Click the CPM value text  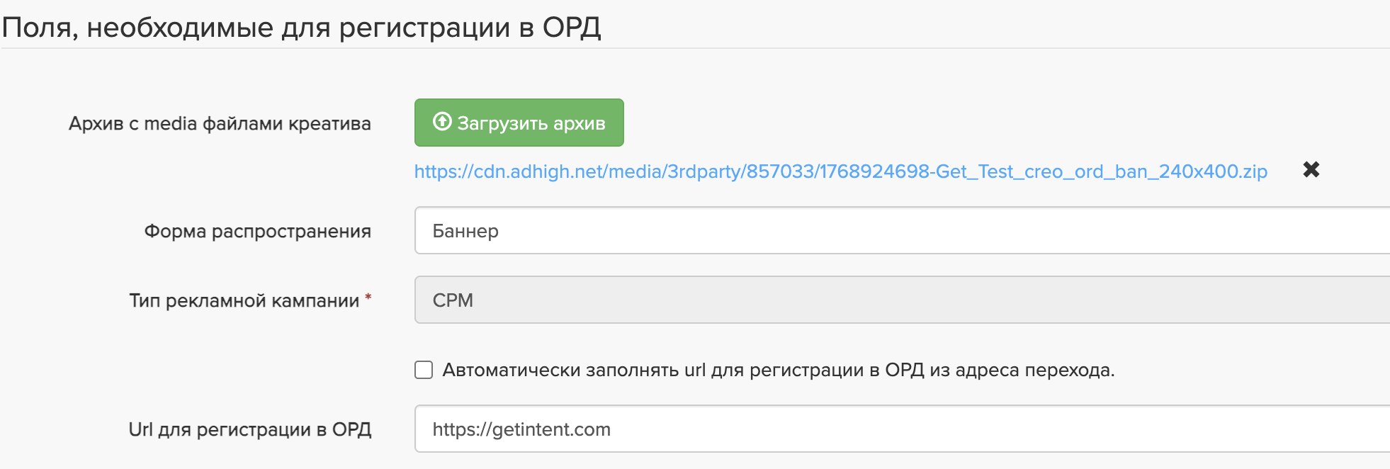[453, 300]
